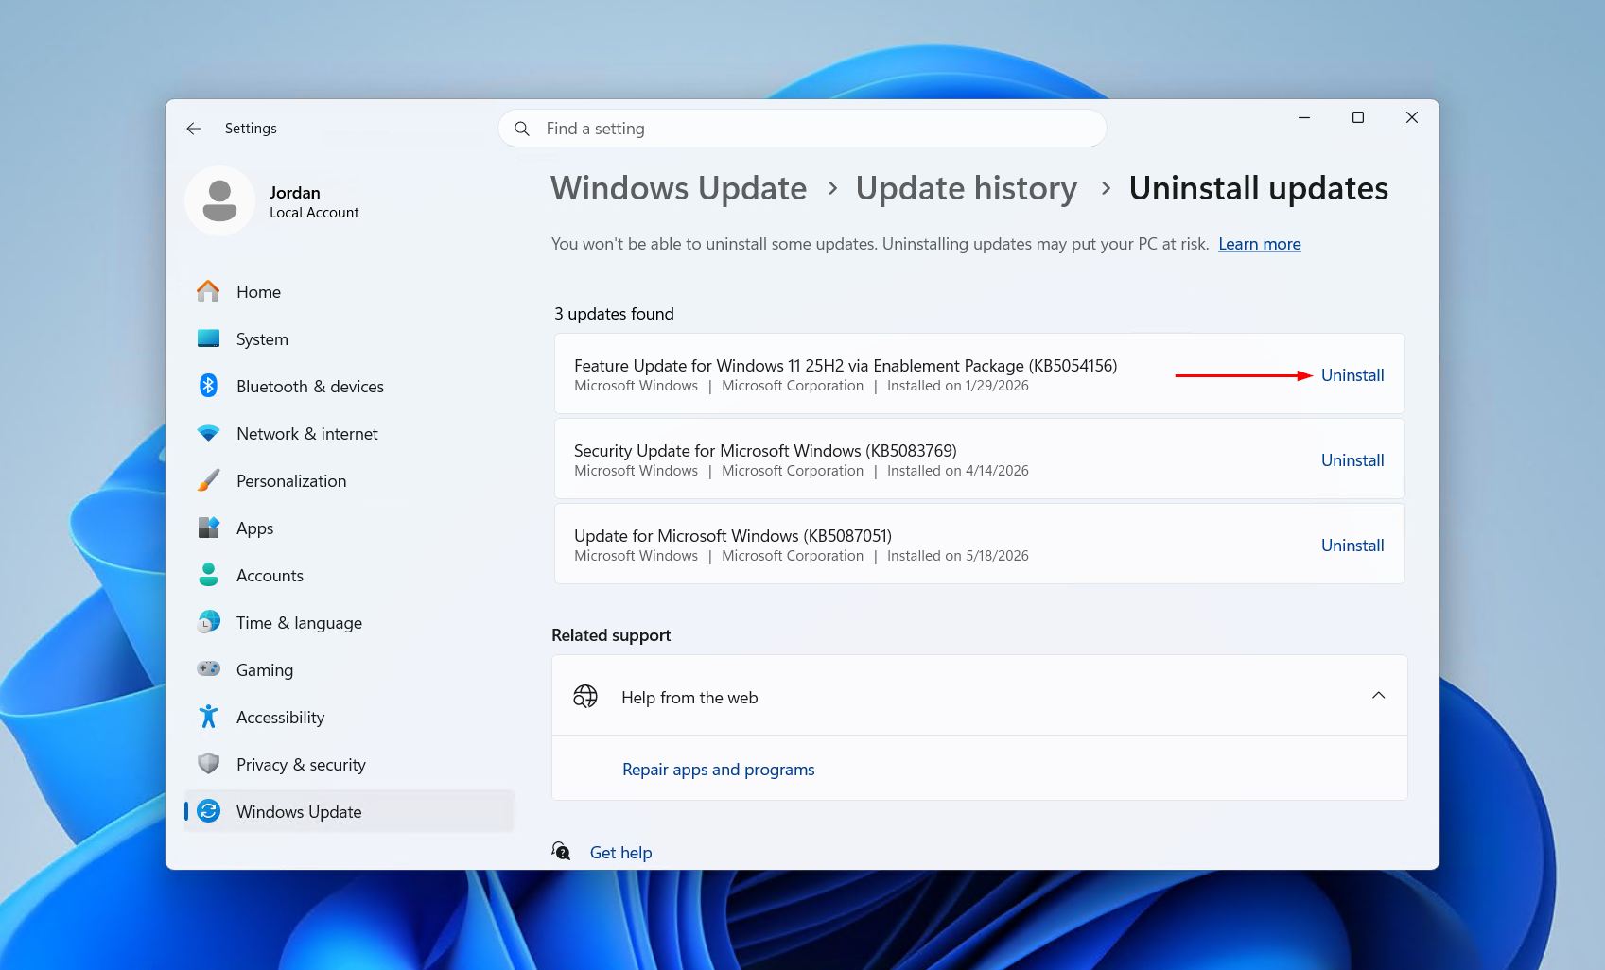
Task: Uninstall Feature Update KB5054156
Action: 1352,375
